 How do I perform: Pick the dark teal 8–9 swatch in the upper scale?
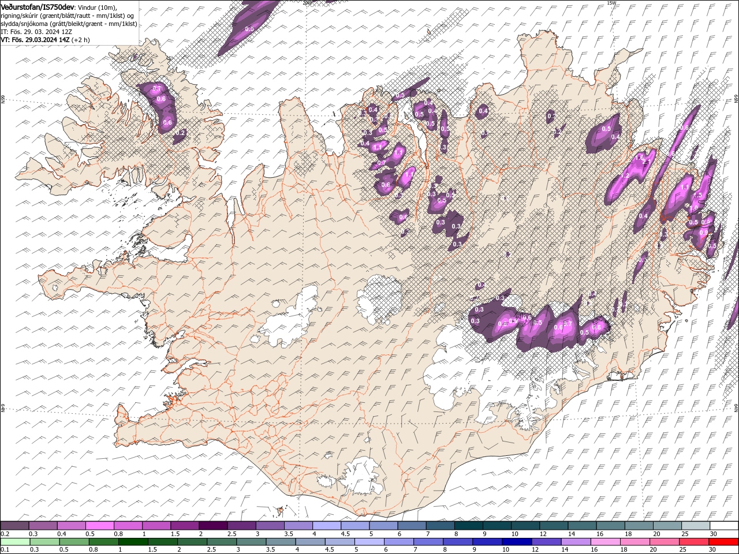(469, 526)
